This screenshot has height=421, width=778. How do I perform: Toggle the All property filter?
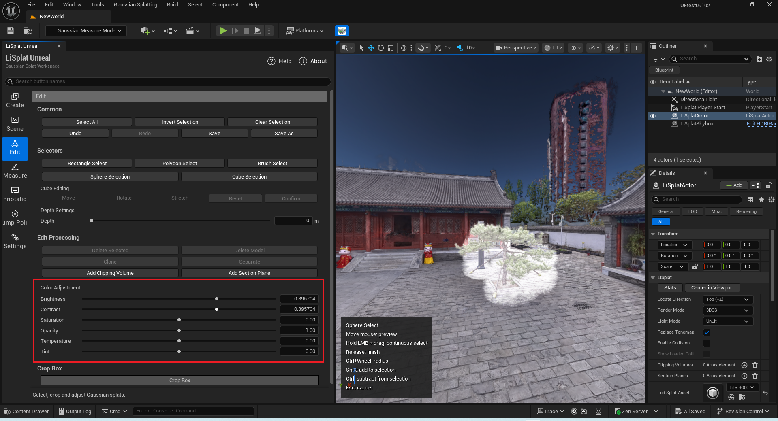(x=661, y=222)
